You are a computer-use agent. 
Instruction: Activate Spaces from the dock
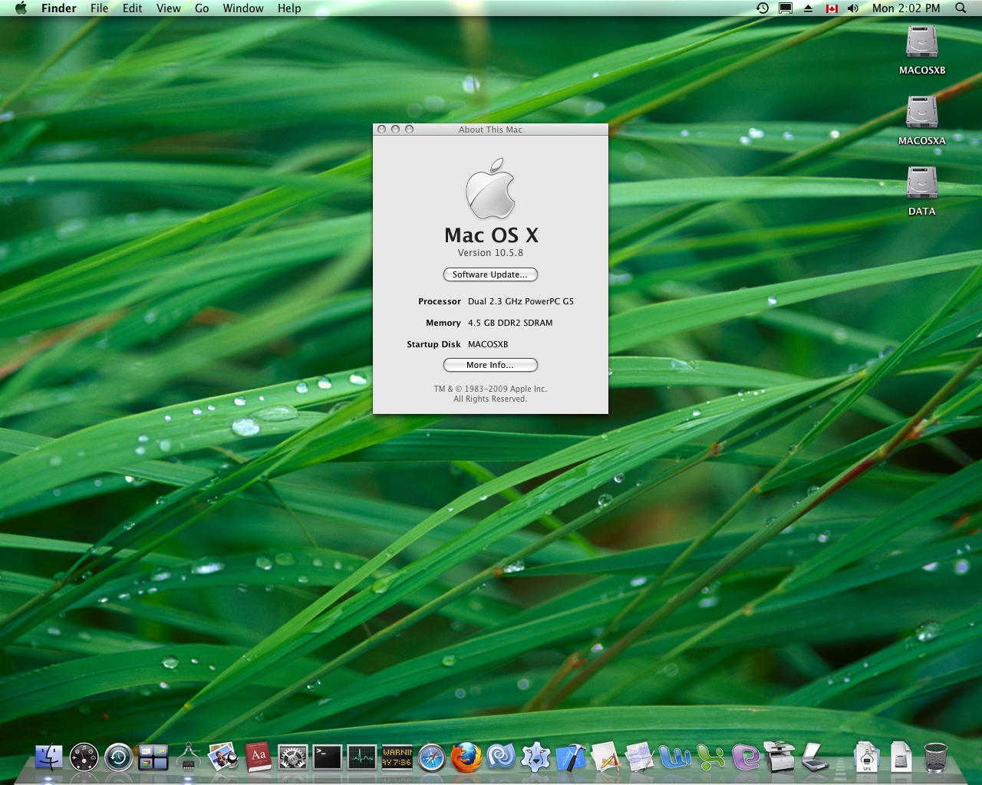click(x=153, y=757)
